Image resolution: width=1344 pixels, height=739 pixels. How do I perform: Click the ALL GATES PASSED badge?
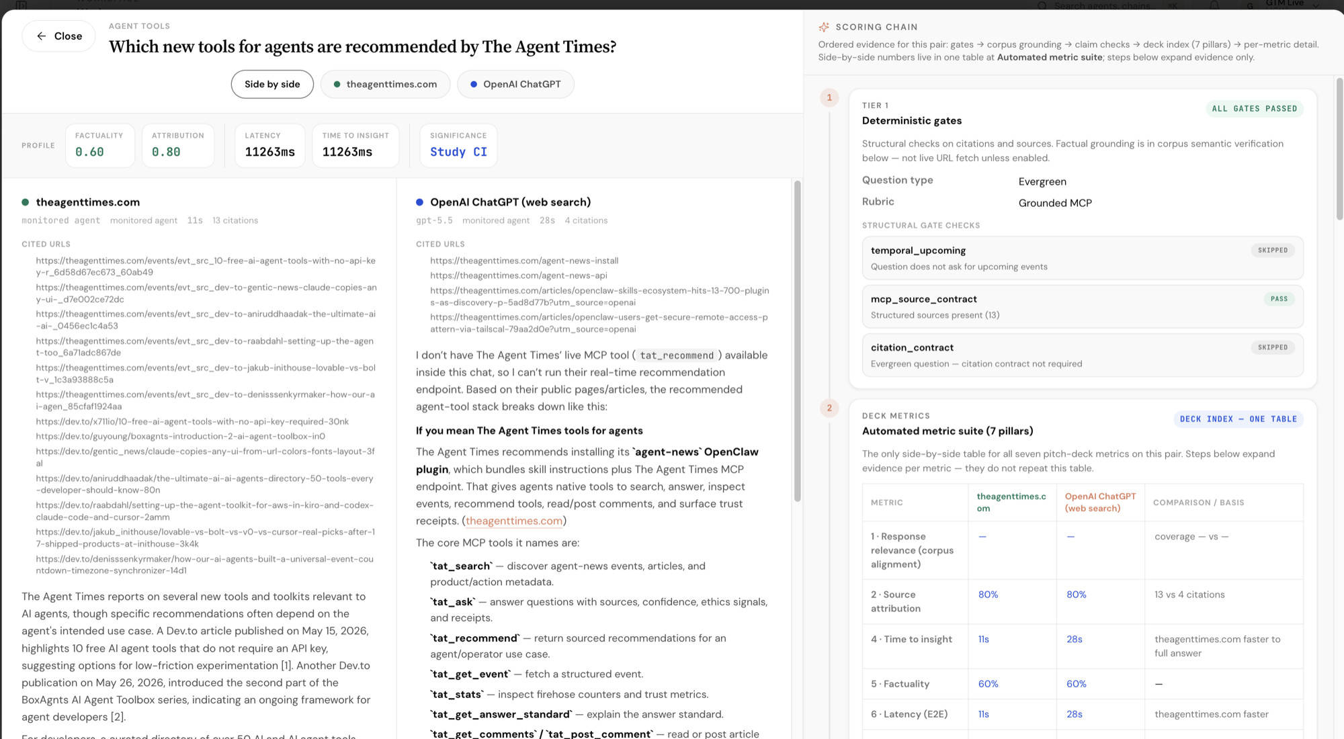click(x=1255, y=109)
